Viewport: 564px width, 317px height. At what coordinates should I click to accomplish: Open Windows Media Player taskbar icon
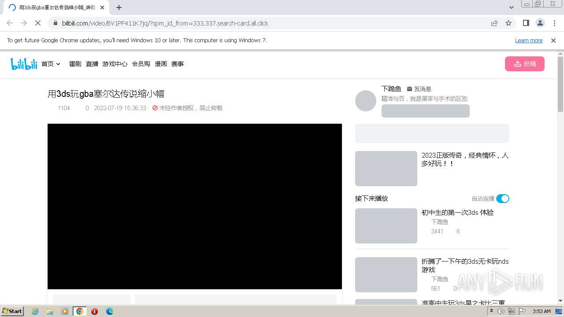click(65, 311)
